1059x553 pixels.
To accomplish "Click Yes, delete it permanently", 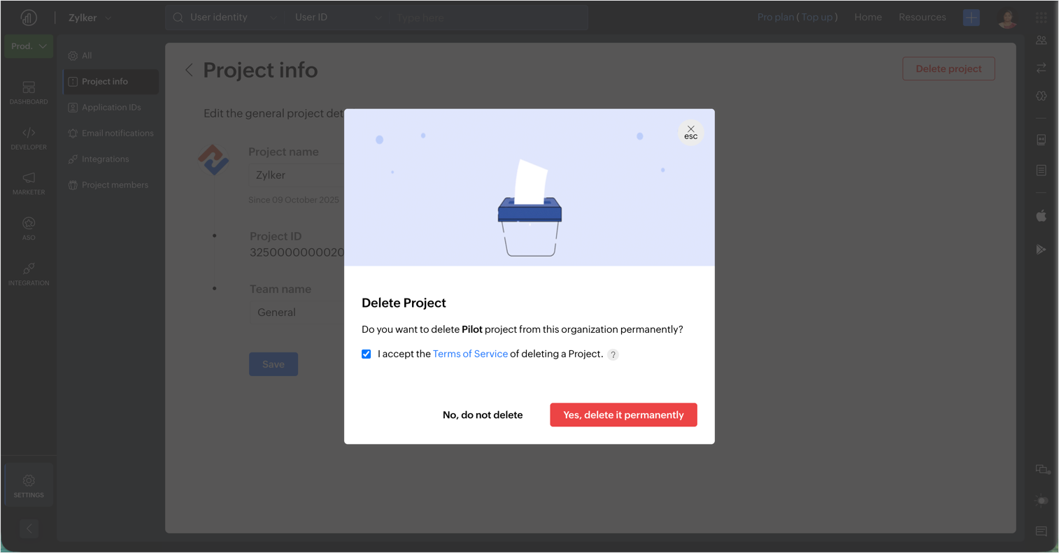I will point(623,415).
